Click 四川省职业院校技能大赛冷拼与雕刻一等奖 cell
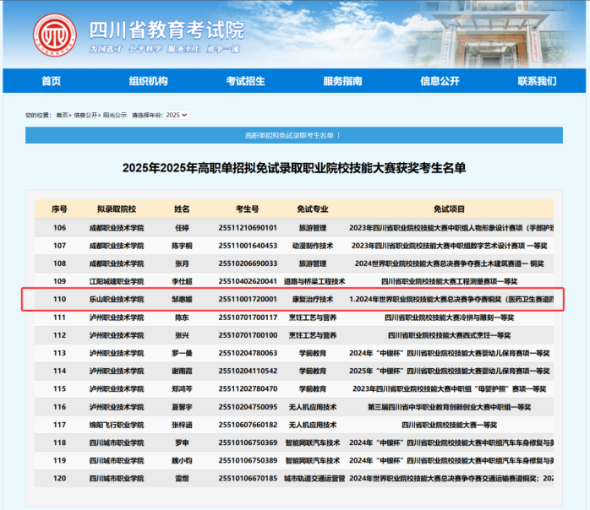 [x=450, y=317]
